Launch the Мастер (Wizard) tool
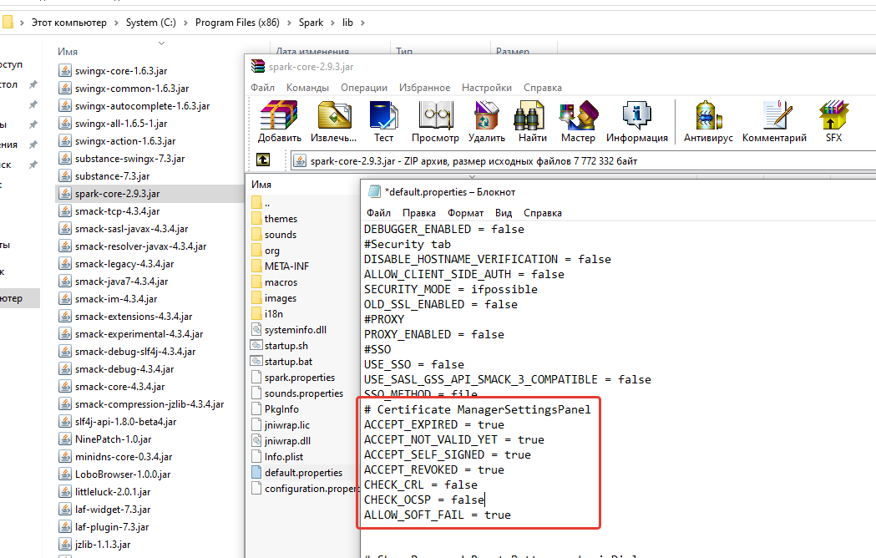This screenshot has height=558, width=876. pos(578,121)
